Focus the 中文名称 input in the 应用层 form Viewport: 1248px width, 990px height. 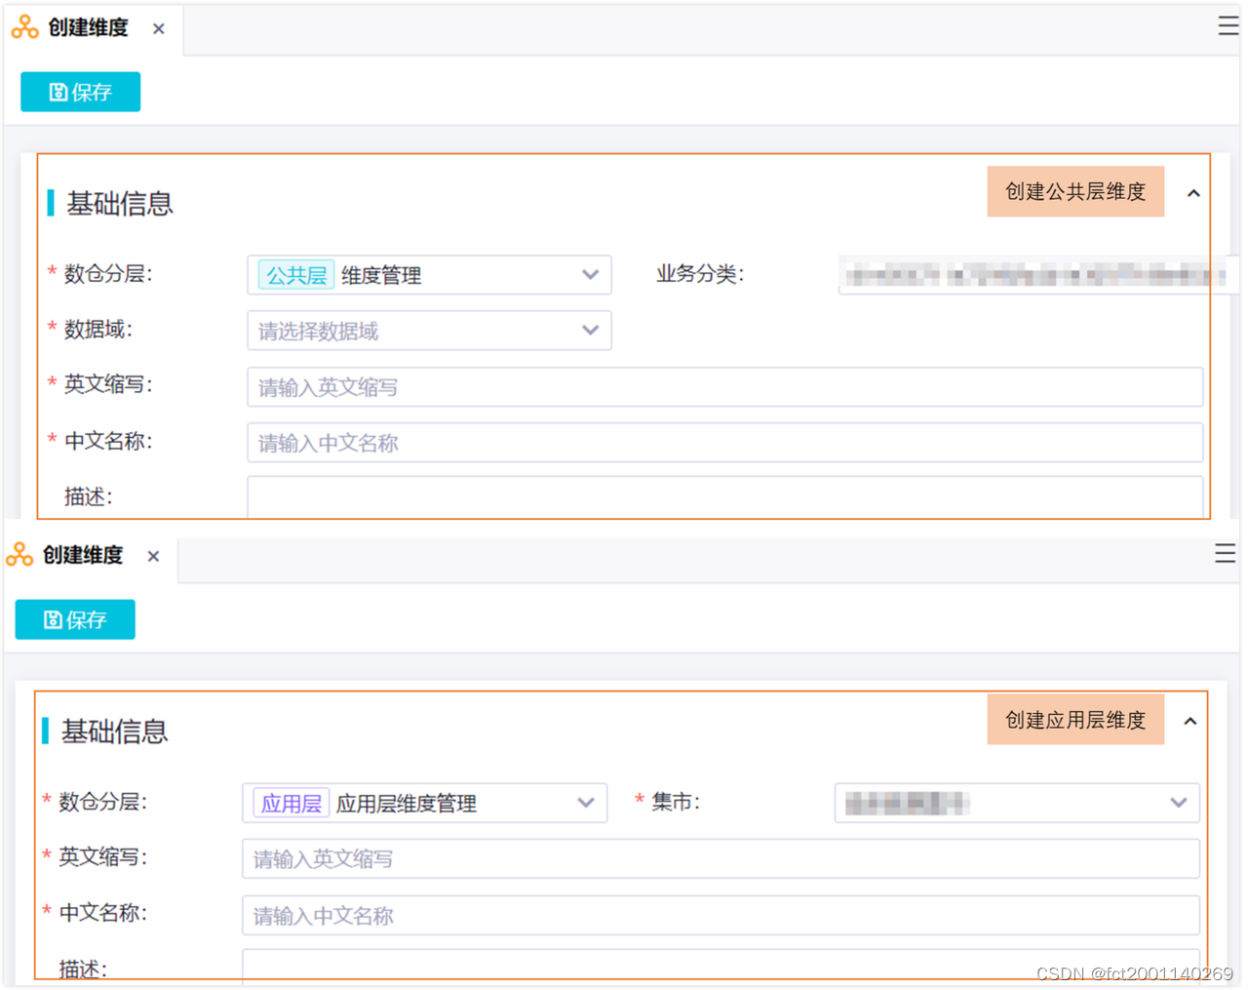[x=721, y=916]
